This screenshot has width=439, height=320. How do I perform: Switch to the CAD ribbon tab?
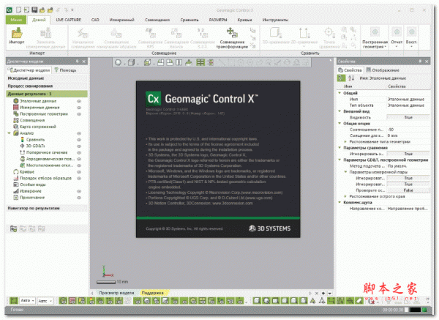click(95, 20)
